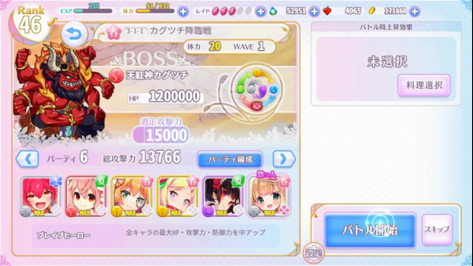Select the pink-haired summer character portrait

click(x=86, y=197)
